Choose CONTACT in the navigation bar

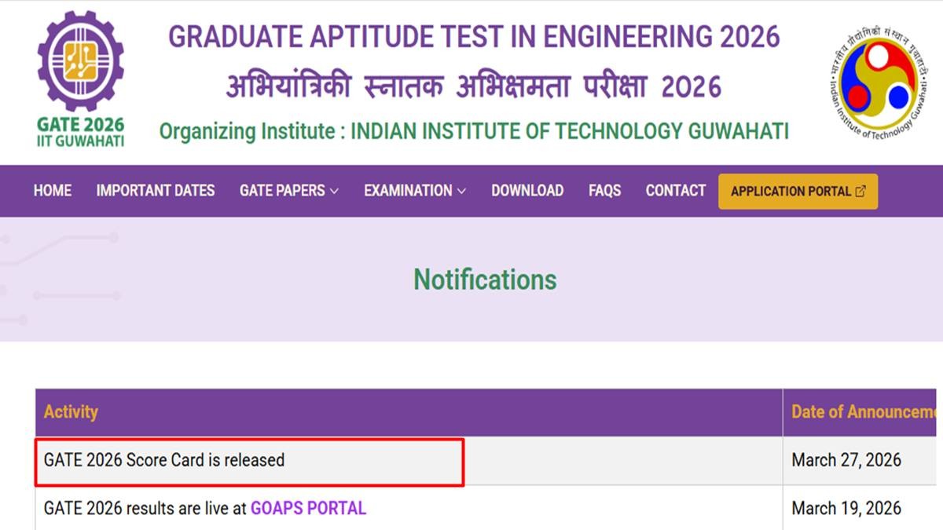click(676, 191)
